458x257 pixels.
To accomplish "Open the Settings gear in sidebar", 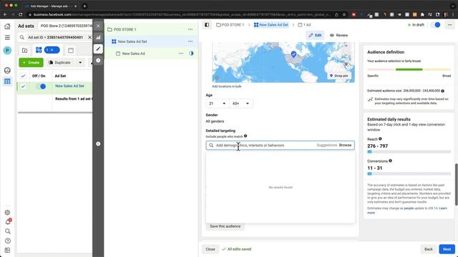I will coord(7,213).
